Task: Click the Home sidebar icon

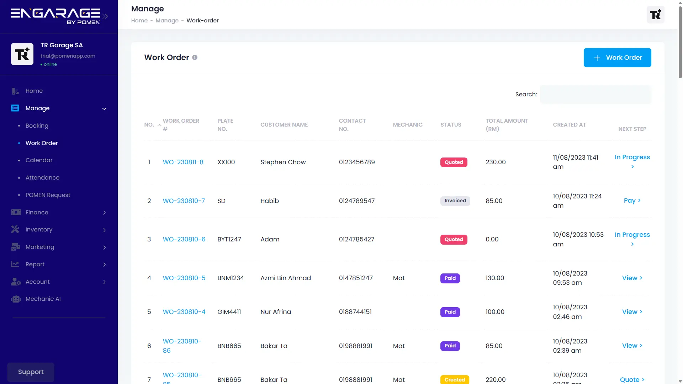Action: (x=15, y=91)
